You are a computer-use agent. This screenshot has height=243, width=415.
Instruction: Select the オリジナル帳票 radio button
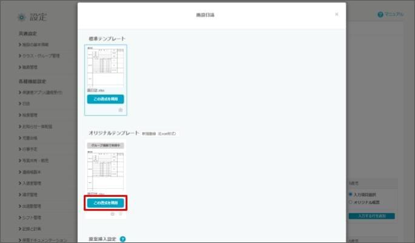click(351, 202)
